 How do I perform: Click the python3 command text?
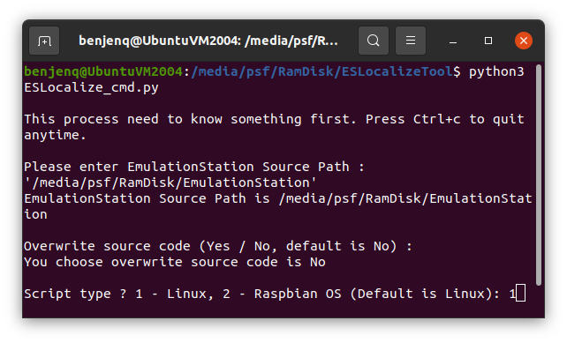[496, 71]
